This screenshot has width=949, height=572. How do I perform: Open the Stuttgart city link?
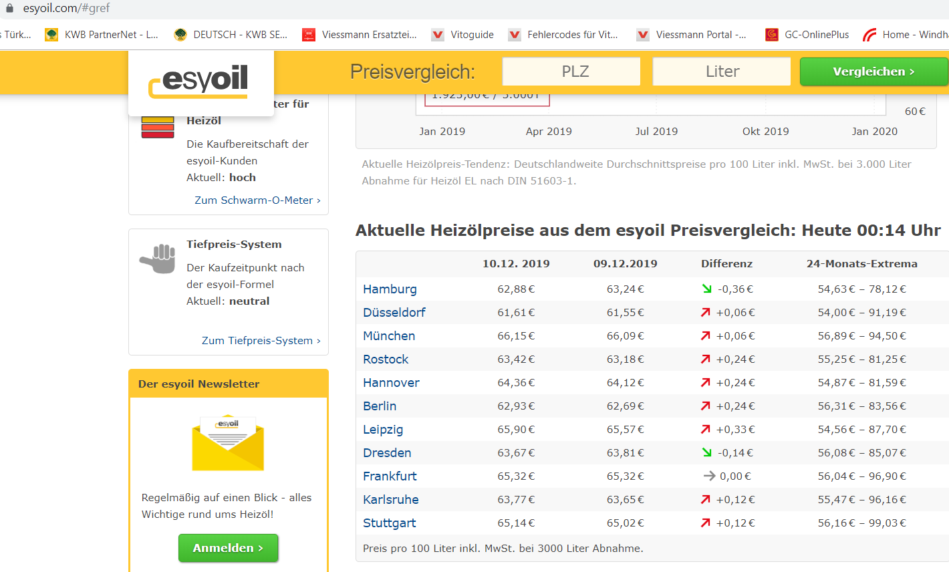(x=389, y=523)
